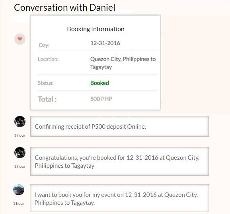This screenshot has width=230, height=214.
Task: Select the booking date 12-31-2016
Action: pos(105,43)
